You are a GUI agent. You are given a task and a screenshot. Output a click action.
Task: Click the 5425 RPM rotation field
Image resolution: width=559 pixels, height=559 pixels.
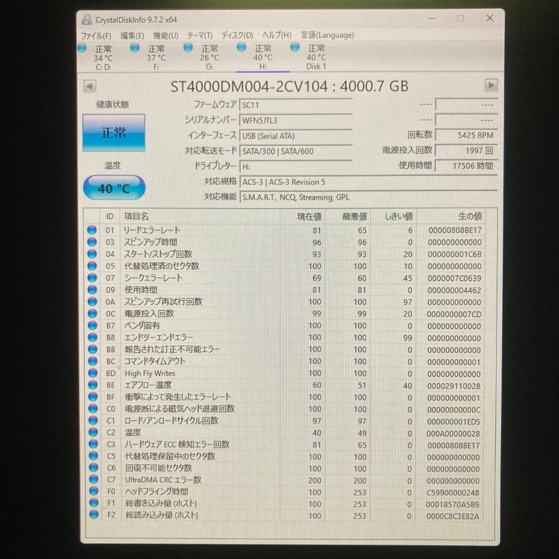click(x=466, y=135)
